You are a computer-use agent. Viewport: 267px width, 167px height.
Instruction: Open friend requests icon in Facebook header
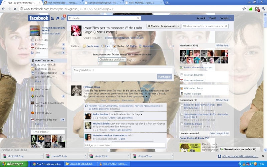coord(52,18)
